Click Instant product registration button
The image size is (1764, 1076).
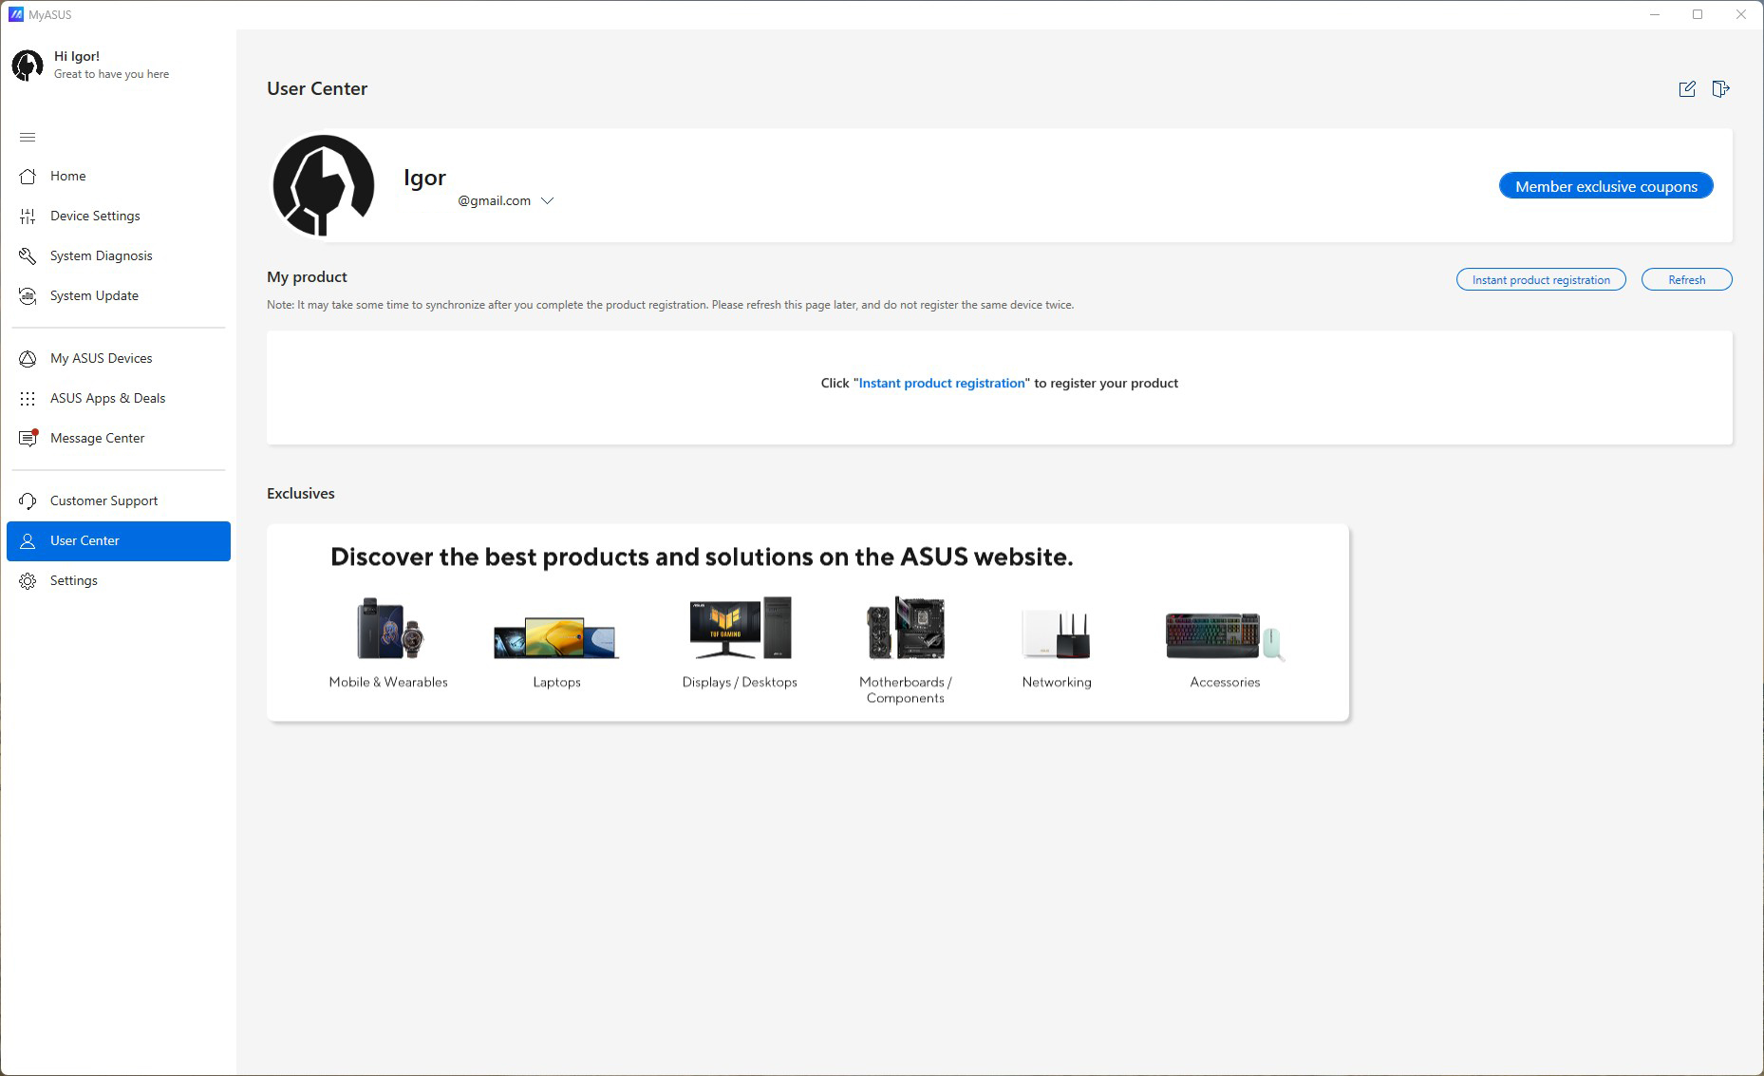tap(1541, 279)
